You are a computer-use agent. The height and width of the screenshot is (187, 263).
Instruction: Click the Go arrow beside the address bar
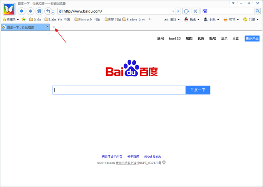(x=178, y=11)
